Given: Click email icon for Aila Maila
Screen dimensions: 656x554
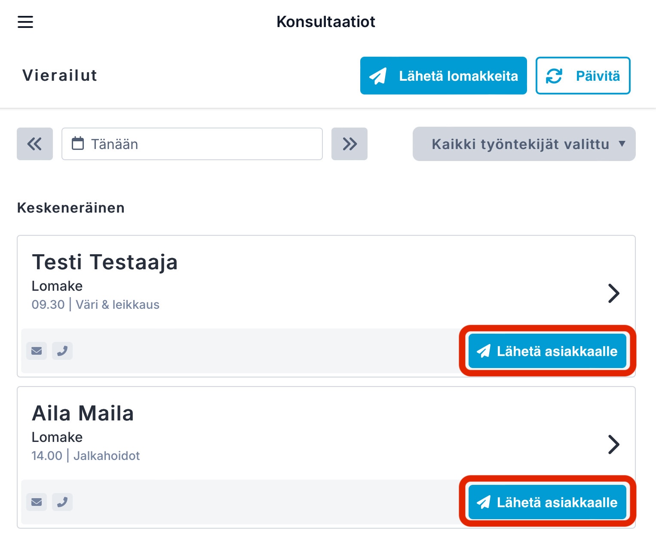Looking at the screenshot, I should 37,502.
